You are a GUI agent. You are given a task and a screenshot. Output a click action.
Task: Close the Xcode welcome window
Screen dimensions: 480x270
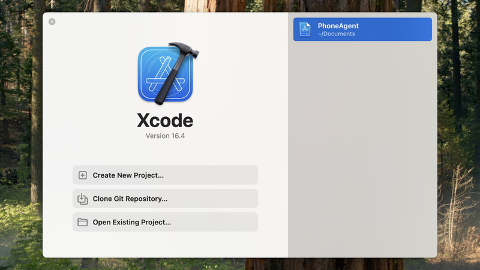[52, 22]
